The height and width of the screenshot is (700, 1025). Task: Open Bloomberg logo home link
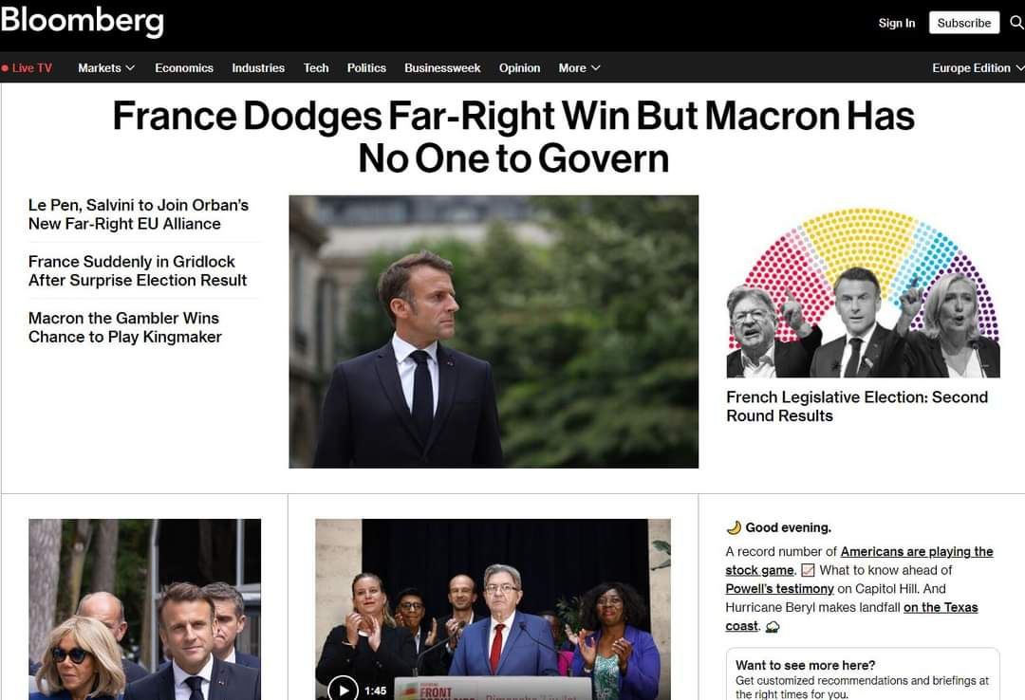click(x=83, y=22)
